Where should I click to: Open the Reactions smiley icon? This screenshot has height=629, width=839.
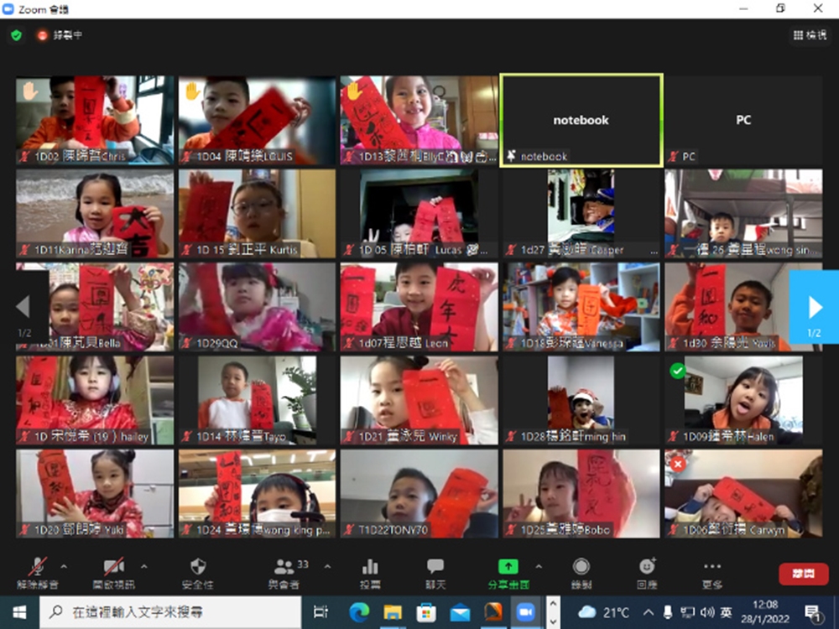pos(647,572)
